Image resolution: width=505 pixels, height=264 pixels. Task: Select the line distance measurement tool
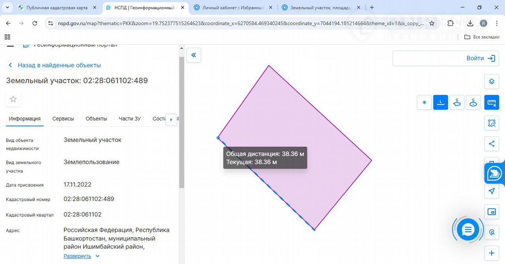tap(441, 103)
